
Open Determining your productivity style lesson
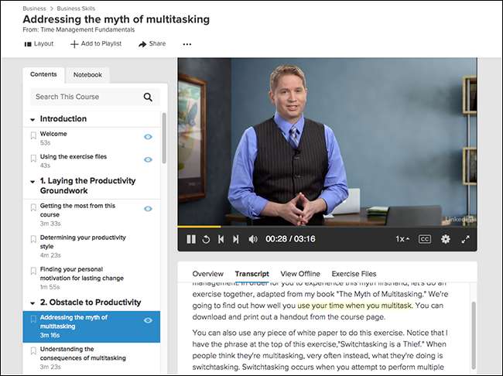(83, 241)
